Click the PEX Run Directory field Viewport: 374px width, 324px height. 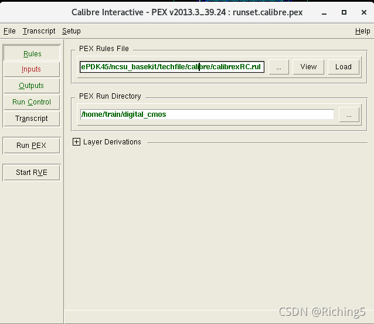click(x=206, y=114)
